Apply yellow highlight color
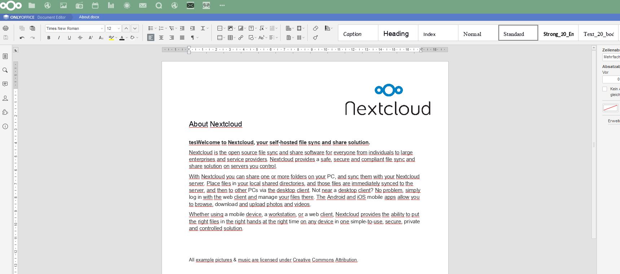The width and height of the screenshot is (620, 274). (x=111, y=37)
